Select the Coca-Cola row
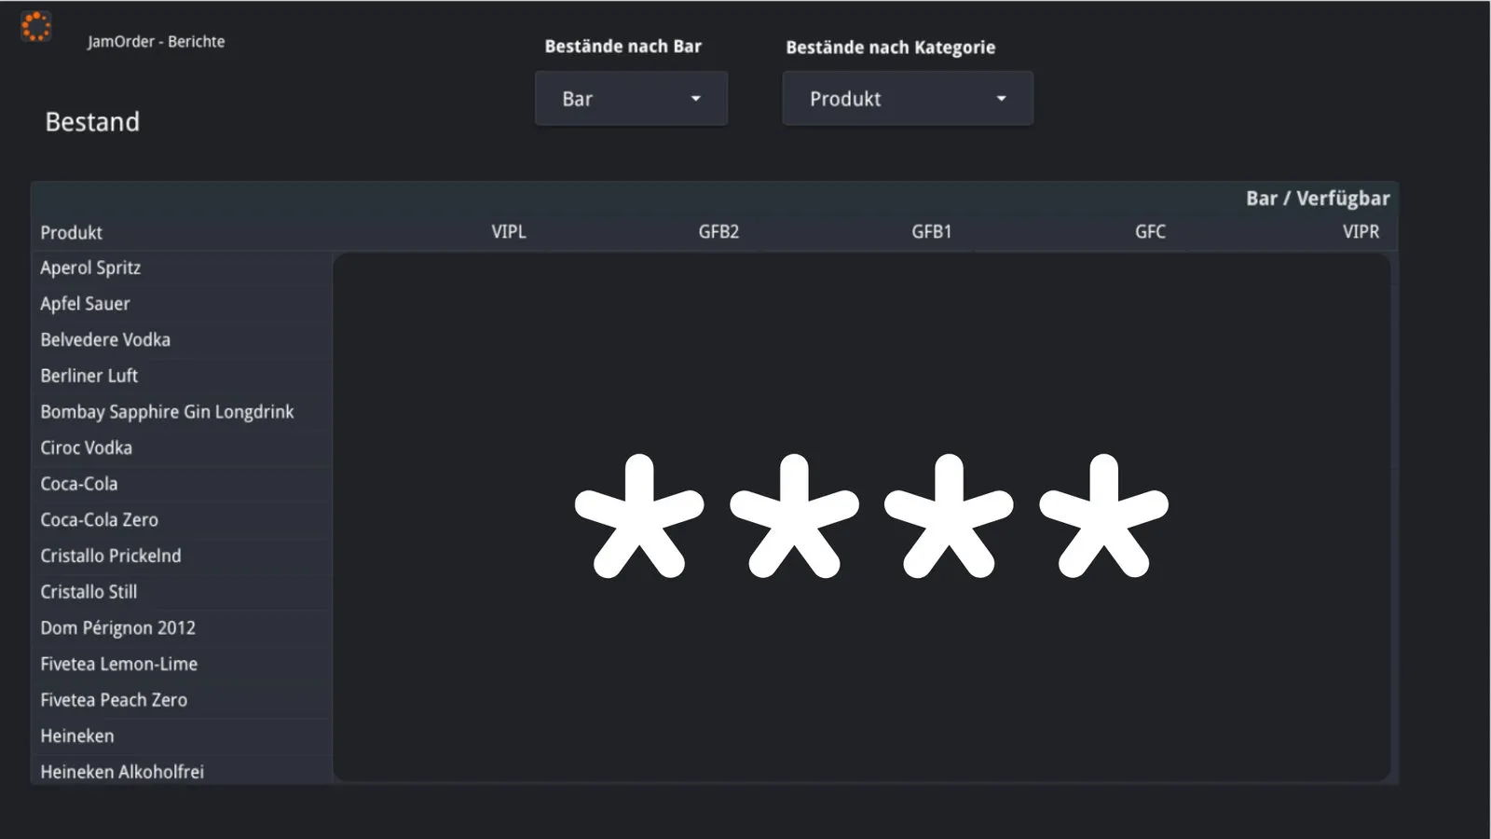Image resolution: width=1491 pixels, height=839 pixels. click(x=182, y=484)
